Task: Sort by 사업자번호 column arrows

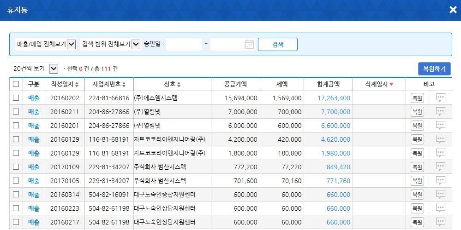Action: (x=124, y=85)
